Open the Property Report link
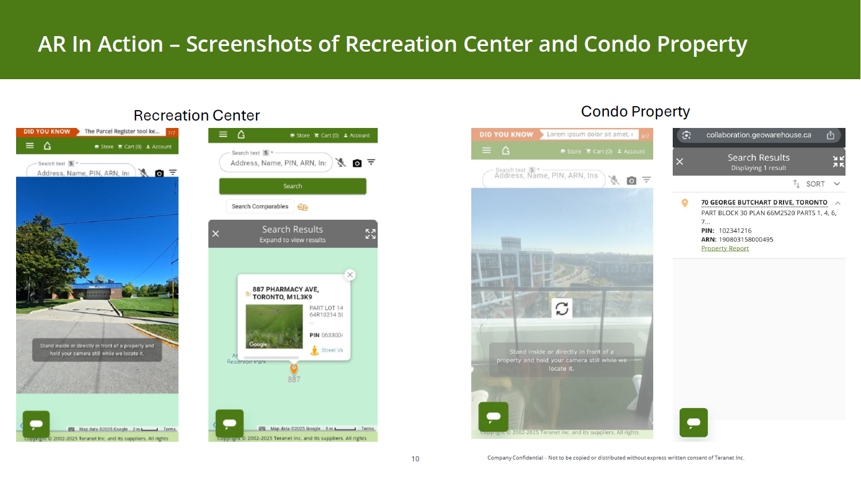This screenshot has height=482, width=861. click(724, 248)
